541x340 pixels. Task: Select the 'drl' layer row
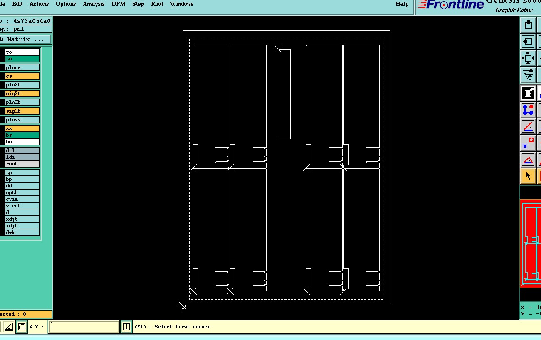point(22,150)
